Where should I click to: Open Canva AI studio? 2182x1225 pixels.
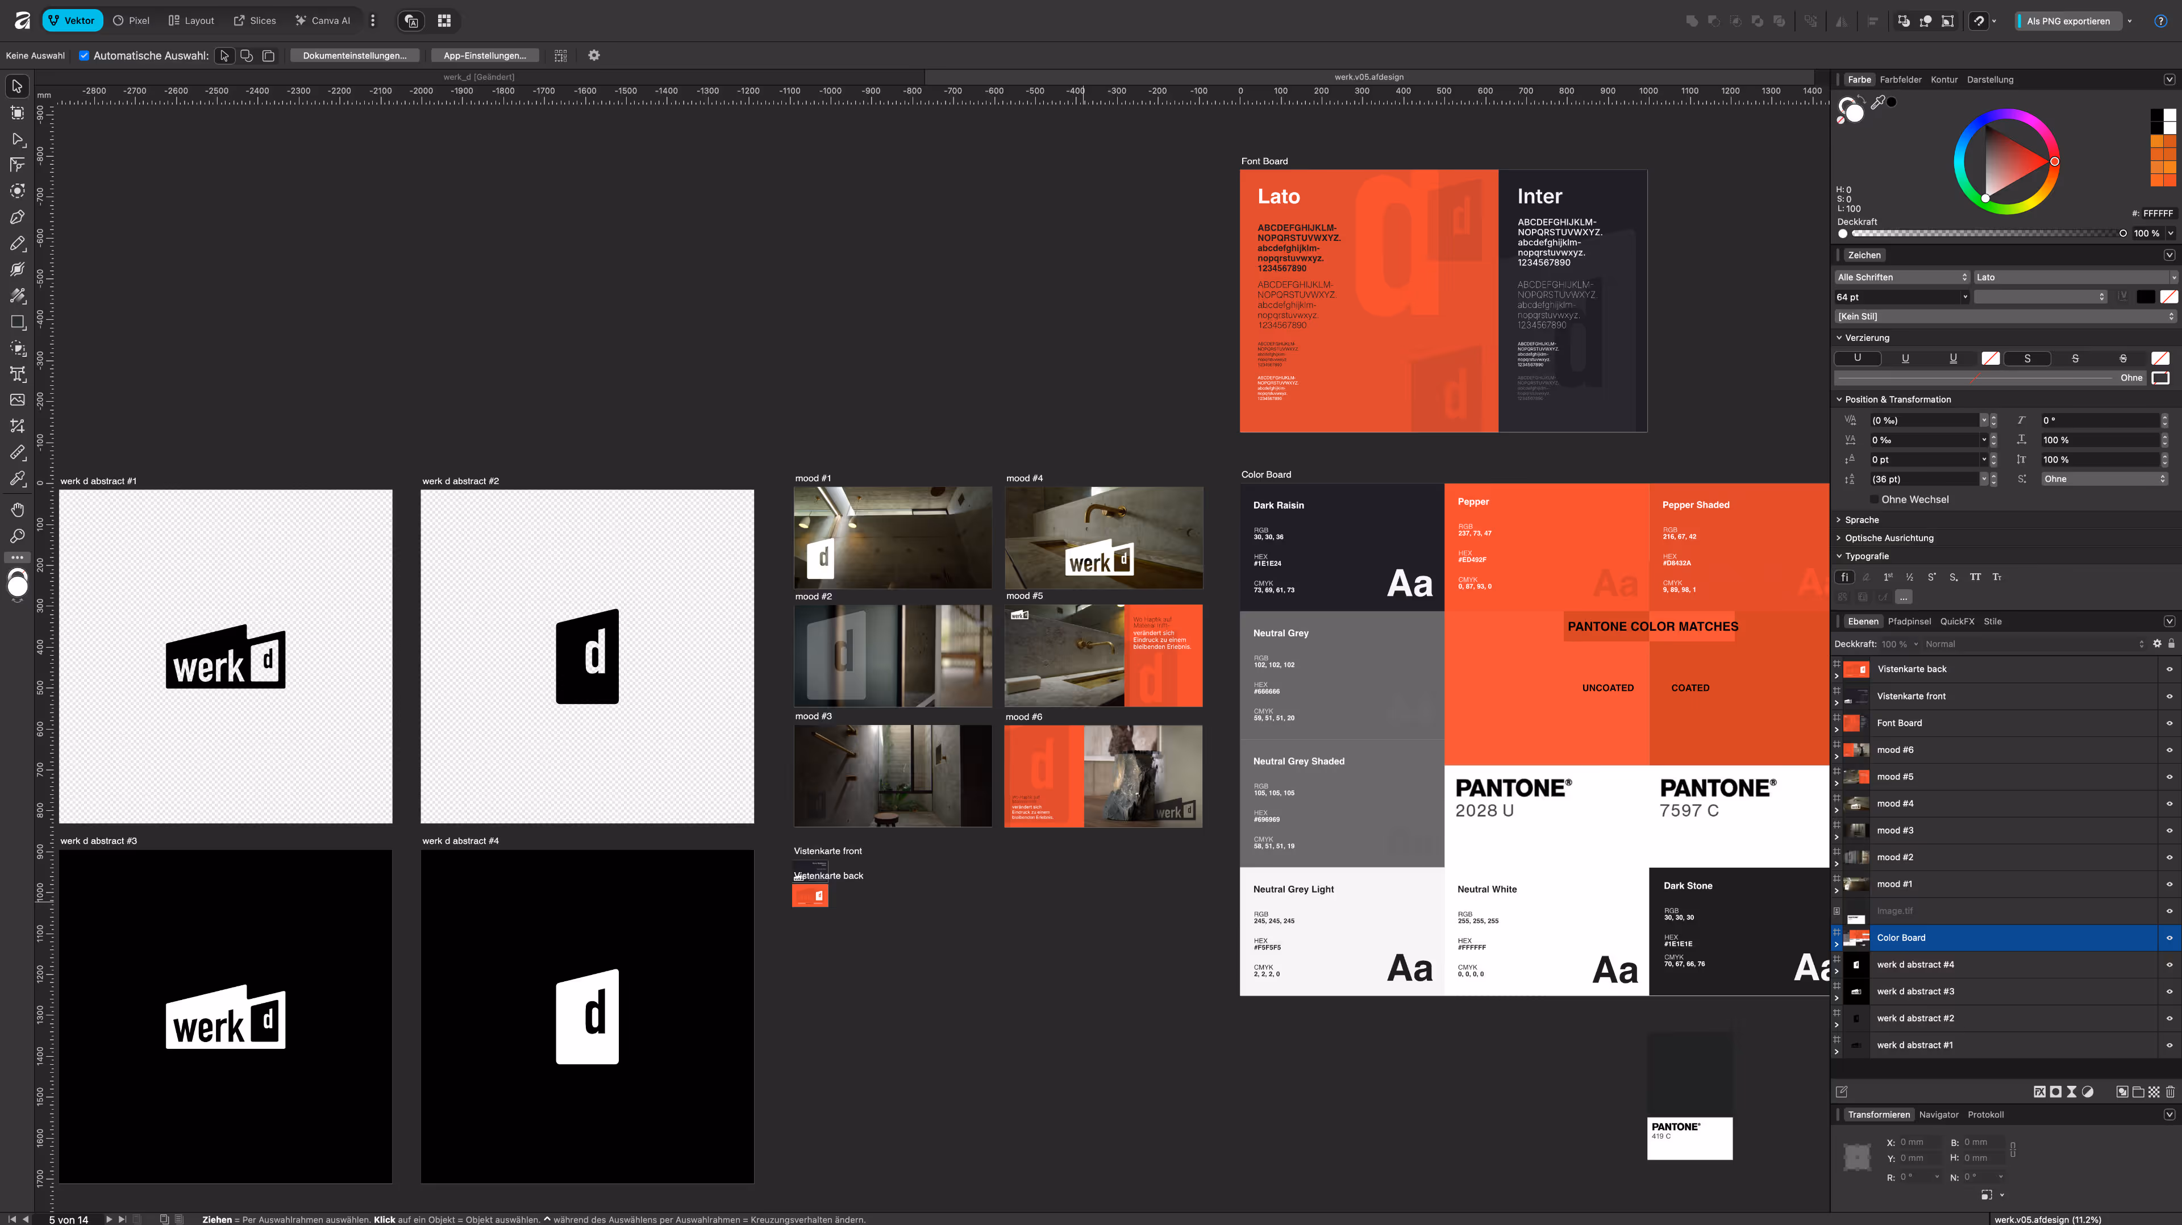click(x=323, y=21)
